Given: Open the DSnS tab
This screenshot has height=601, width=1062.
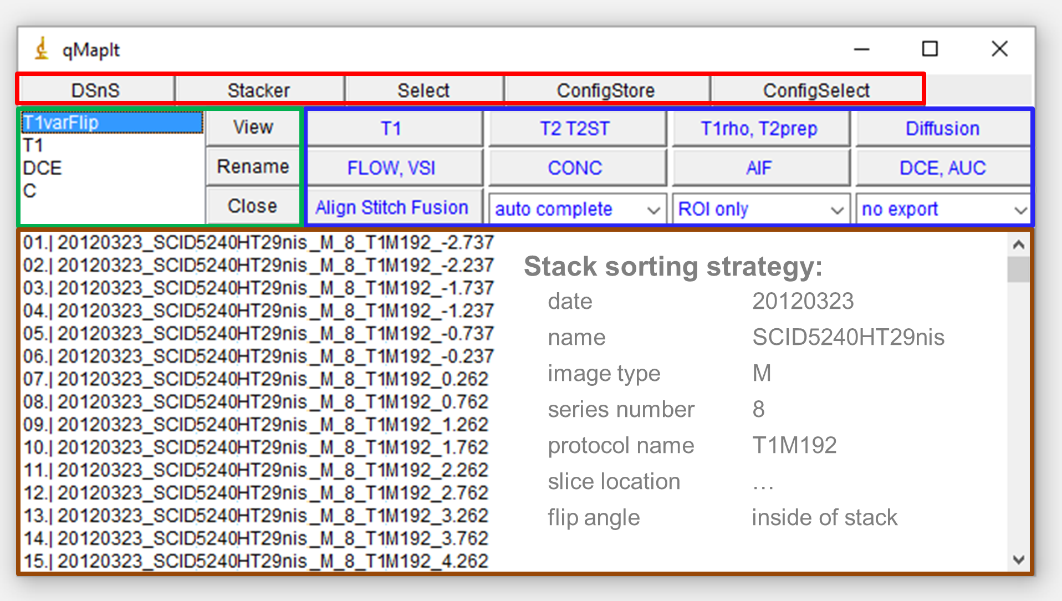Looking at the screenshot, I should pyautogui.click(x=95, y=90).
